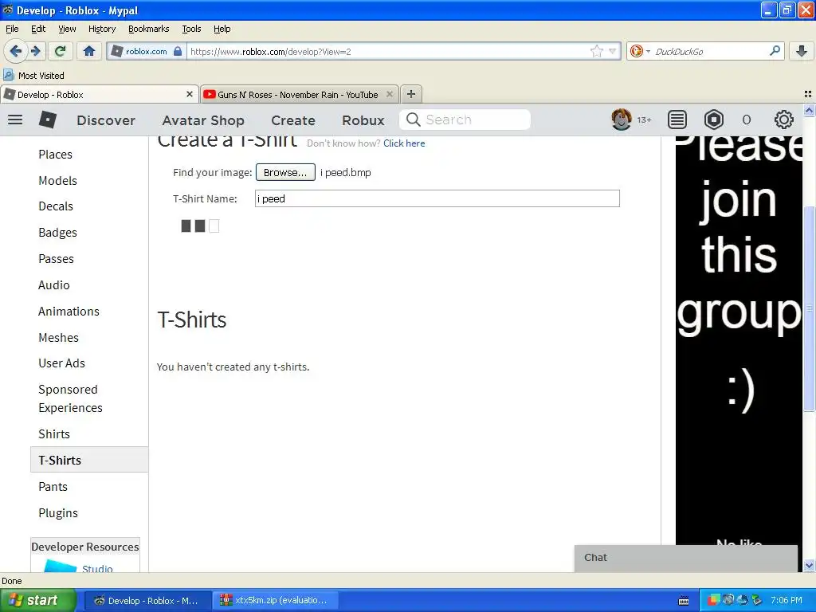Go to Avatar Shop
This screenshot has height=612, width=816.
click(x=203, y=120)
